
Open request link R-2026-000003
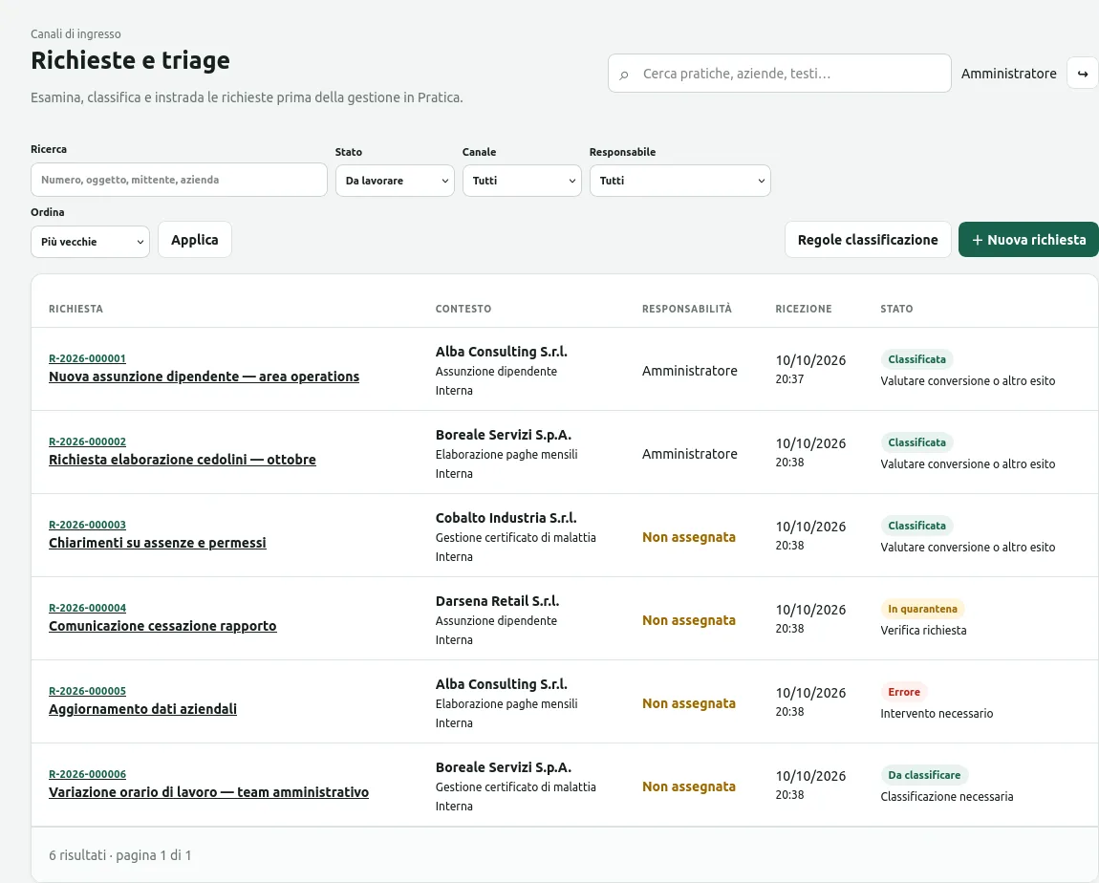tap(88, 525)
